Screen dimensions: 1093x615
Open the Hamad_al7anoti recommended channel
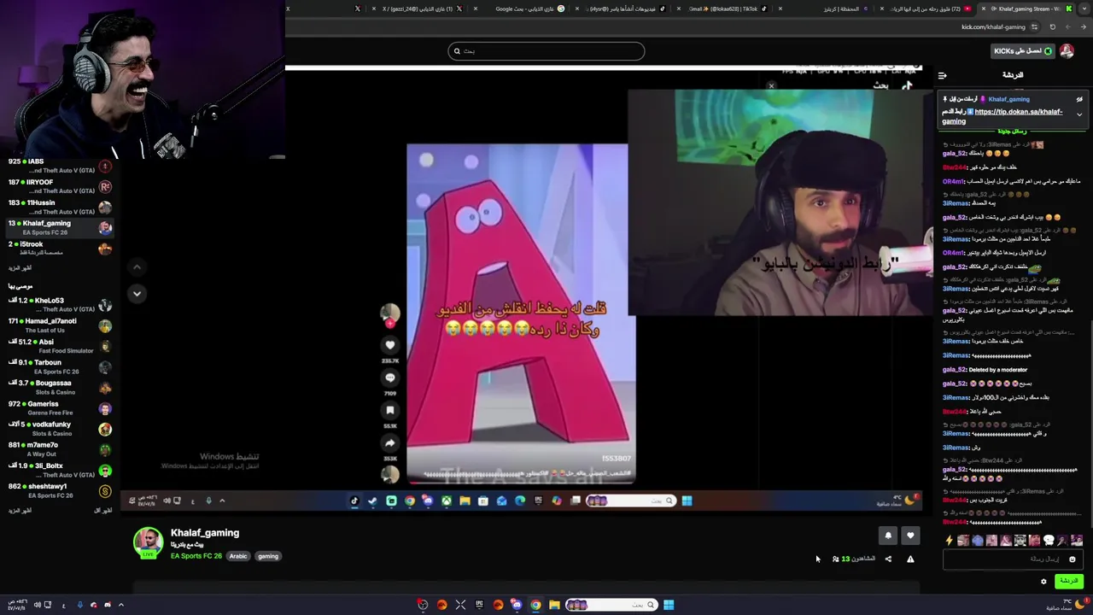coord(60,325)
